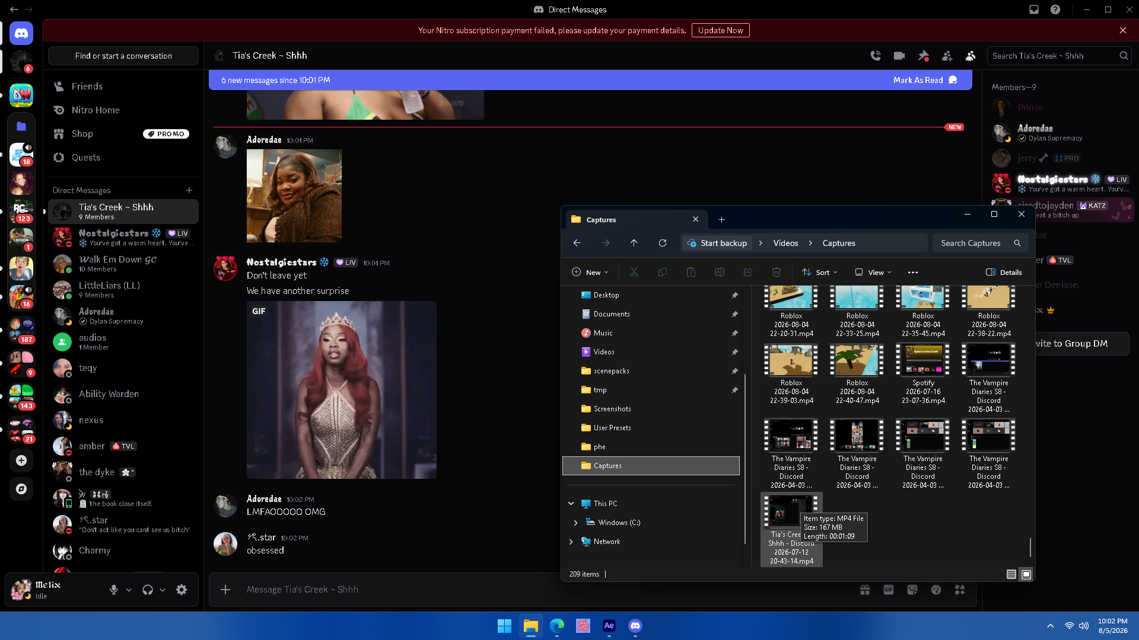Show hidden system tray icons
The width and height of the screenshot is (1139, 640).
point(1051,626)
